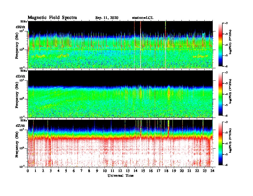The height and width of the screenshot is (196, 253).
Task: Click hour tick label "21" on time axis
Action: click(189, 171)
